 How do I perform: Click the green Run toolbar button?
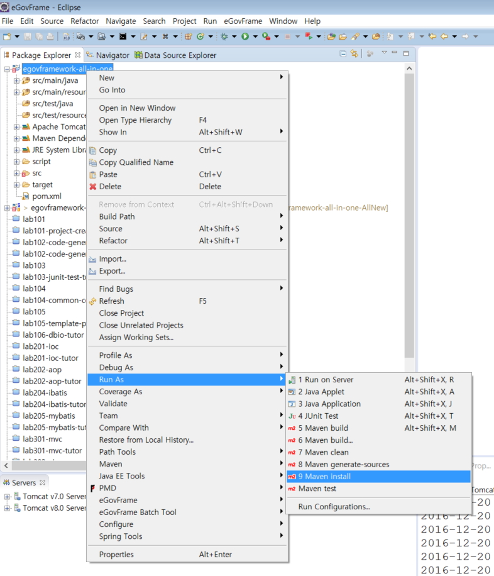[x=244, y=36]
